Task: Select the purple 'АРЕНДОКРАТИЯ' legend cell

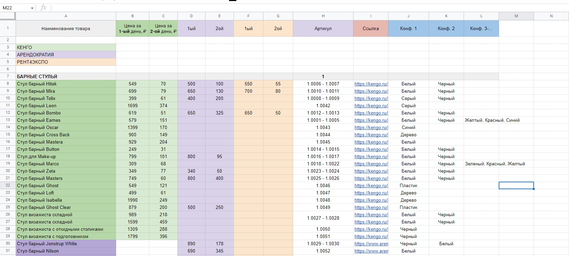Action: pyautogui.click(x=66, y=55)
